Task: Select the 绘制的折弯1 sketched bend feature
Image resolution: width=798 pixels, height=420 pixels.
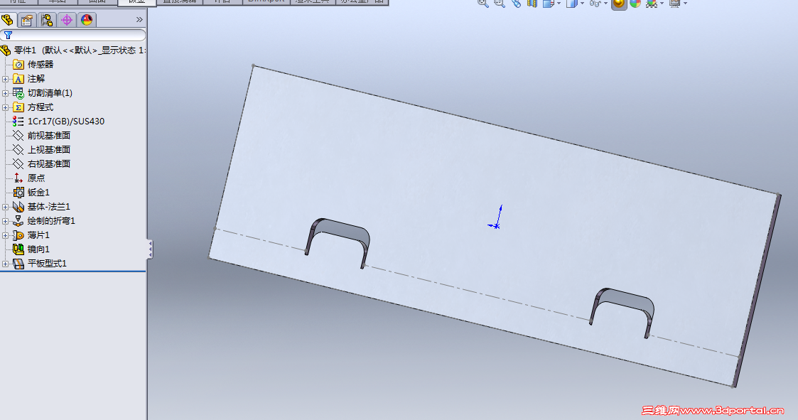Action: (44, 221)
